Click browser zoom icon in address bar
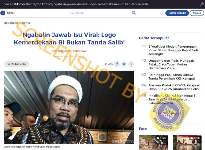The image size is (205, 150). [202, 4]
